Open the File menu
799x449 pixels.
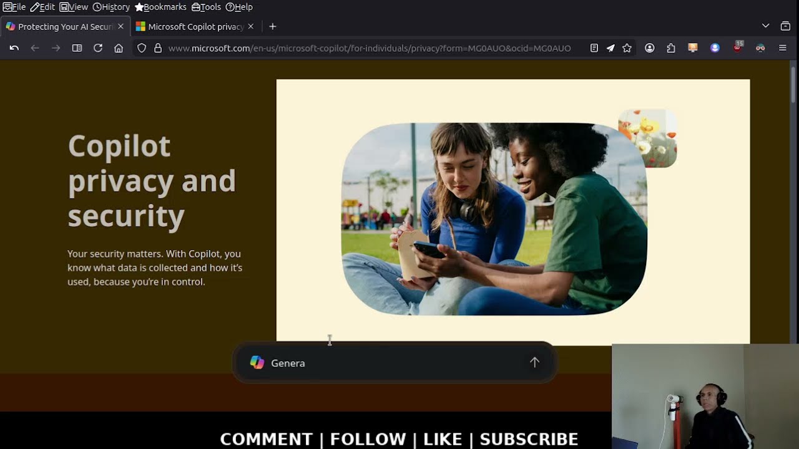click(x=14, y=7)
